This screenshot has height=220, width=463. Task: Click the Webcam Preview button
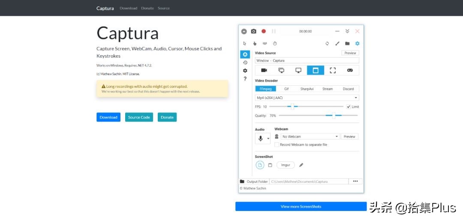(x=350, y=137)
